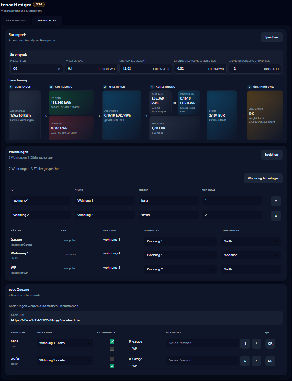Edit Grundpreis Gesamt field
The width and height of the screenshot is (292, 381).
(x=146, y=69)
